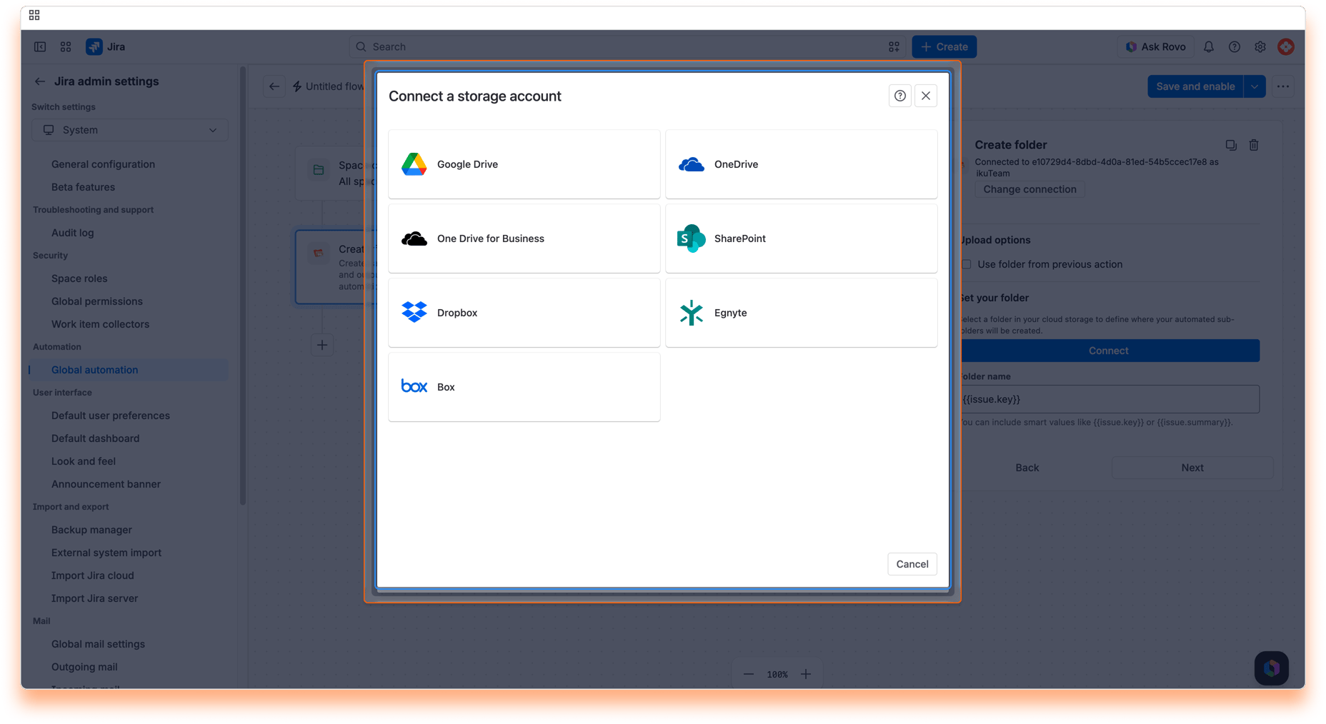This screenshot has height=724, width=1326.
Task: Open the settings gear icon
Action: coord(1260,47)
